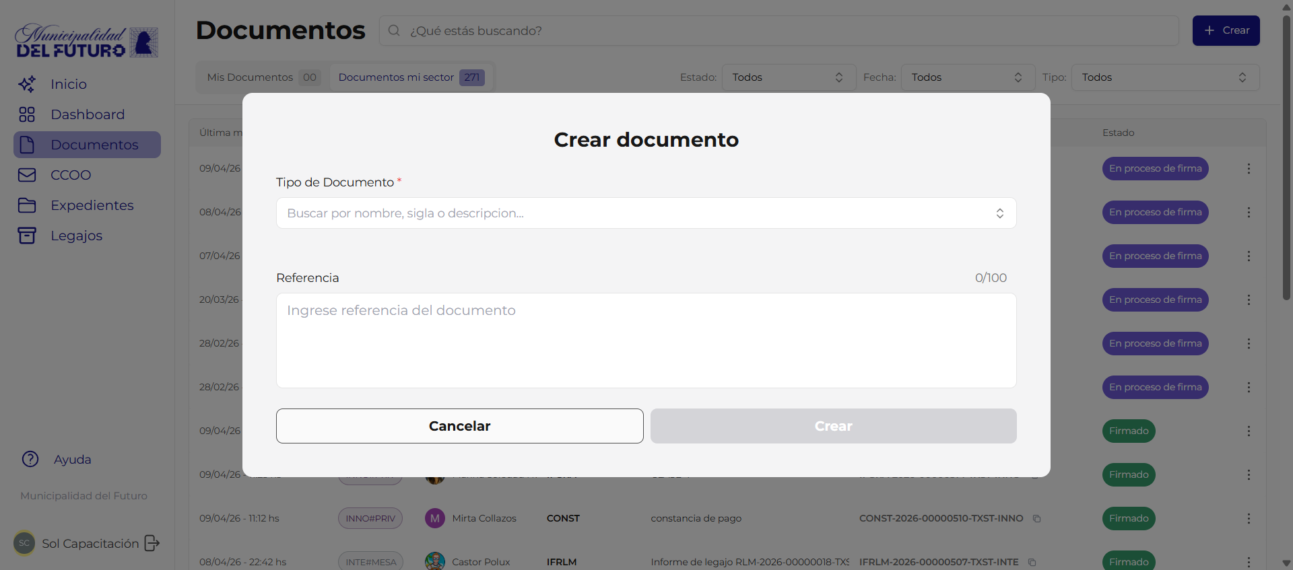Click the logout icon beside Sol Capacitación
Image resolution: width=1293 pixels, height=570 pixels.
click(152, 543)
